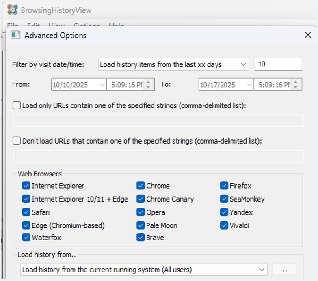Open the From date picker dropdown

pyautogui.click(x=102, y=85)
